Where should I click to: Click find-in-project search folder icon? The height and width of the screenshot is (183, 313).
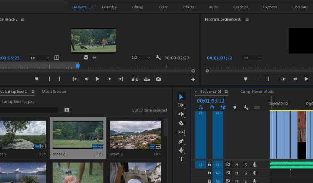click(x=67, y=110)
